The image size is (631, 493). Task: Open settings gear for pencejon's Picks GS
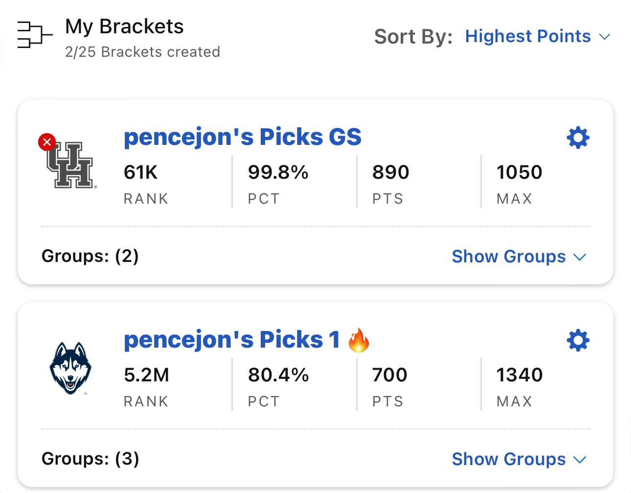point(578,138)
